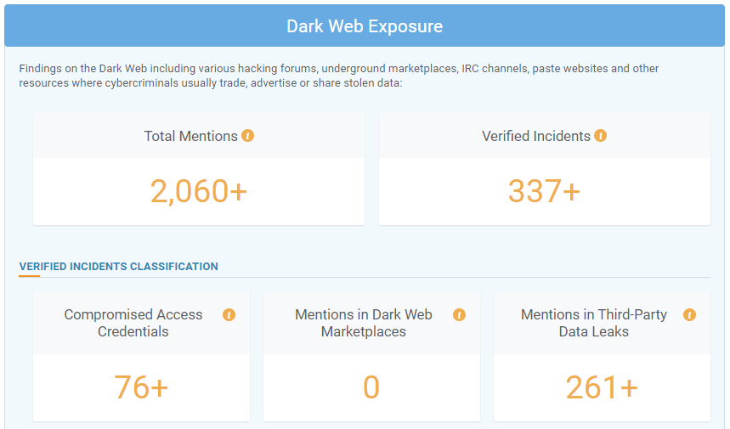Select the Mentions in Dark Web Marketplaces label
This screenshot has width=730, height=429.
point(364,323)
